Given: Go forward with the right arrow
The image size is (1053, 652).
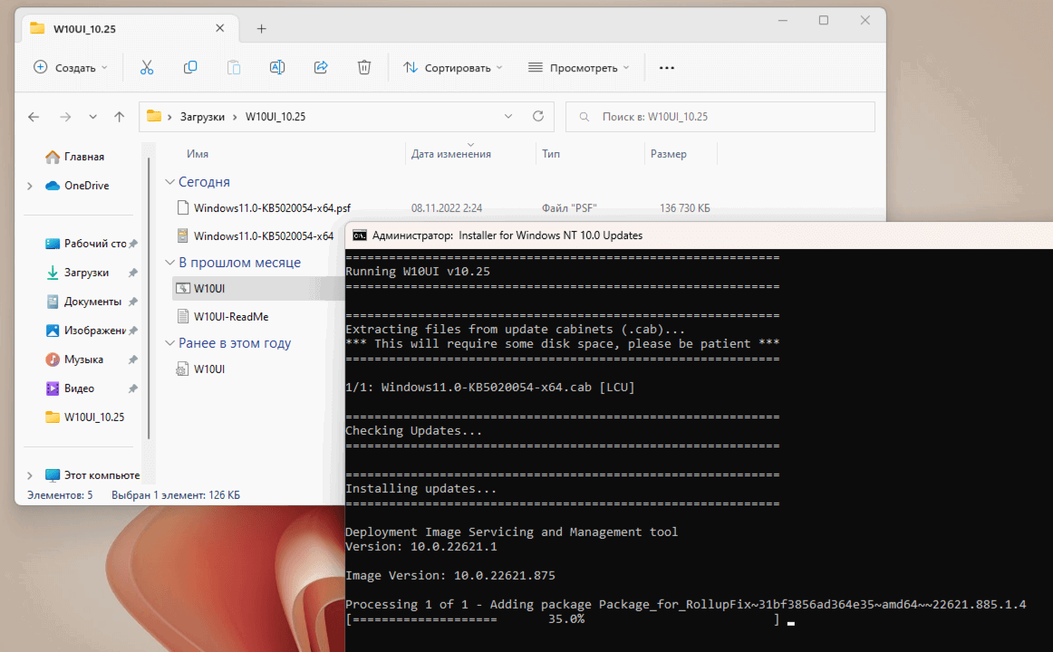Looking at the screenshot, I should pyautogui.click(x=65, y=117).
